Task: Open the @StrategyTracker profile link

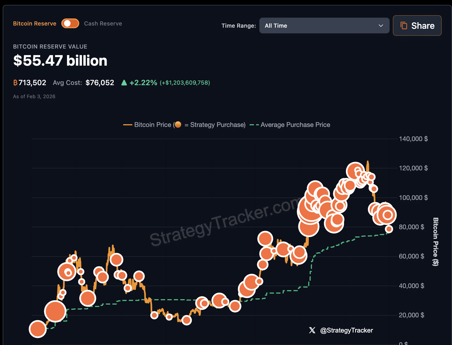Action: [x=347, y=330]
